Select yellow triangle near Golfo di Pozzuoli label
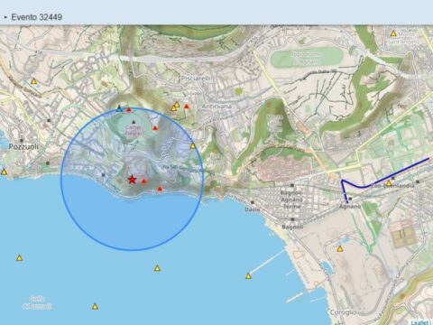Image resolution: width=433 pixels, height=325 pixels. pyautogui.click(x=95, y=307)
